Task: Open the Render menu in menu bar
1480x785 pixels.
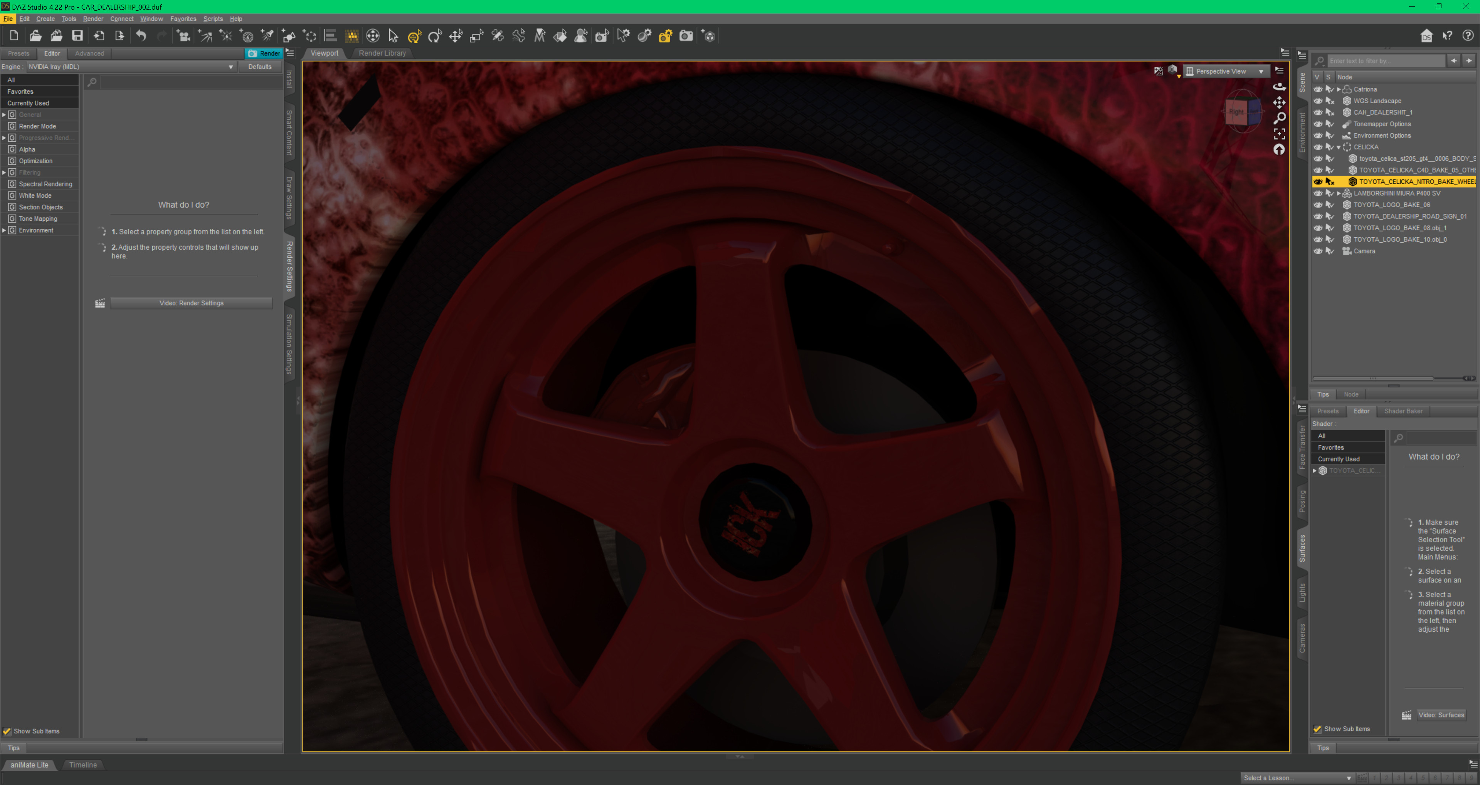Action: coord(93,18)
